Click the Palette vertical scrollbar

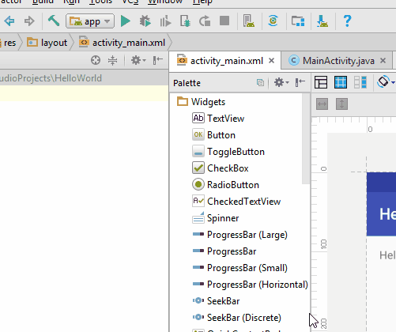(306, 138)
